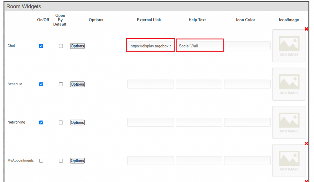
Task: Click the Chat Icon Color field
Action: pyautogui.click(x=247, y=46)
